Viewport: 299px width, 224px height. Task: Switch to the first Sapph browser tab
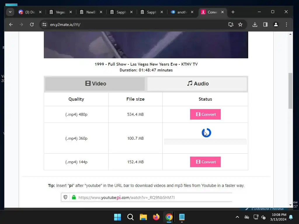click(x=121, y=12)
